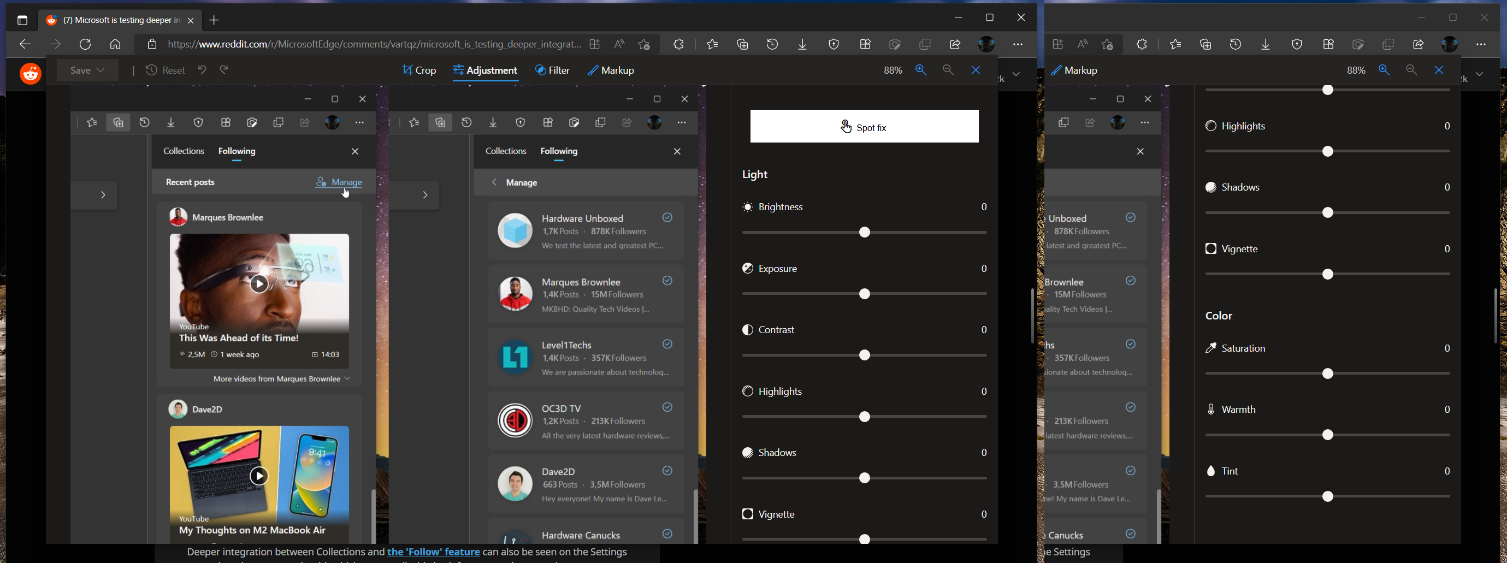Zoom in on the image at 88%
Screen dimensions: 1507x563
point(921,70)
